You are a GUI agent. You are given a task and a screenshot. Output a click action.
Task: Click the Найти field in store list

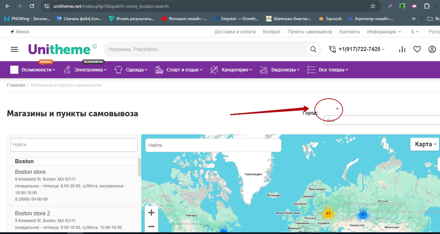pos(74,145)
